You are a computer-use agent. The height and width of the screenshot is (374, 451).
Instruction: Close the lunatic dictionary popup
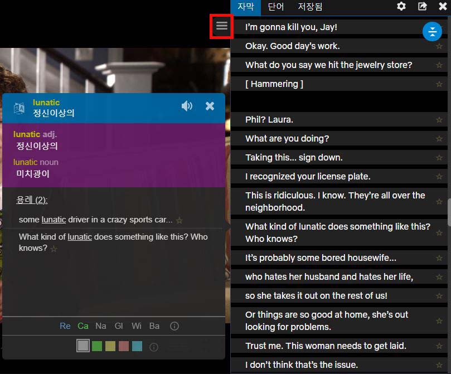click(210, 106)
